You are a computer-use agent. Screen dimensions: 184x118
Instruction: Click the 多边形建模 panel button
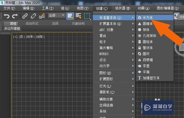click(12, 29)
